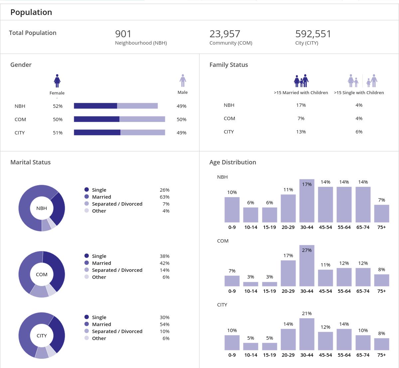The height and width of the screenshot is (368, 399).
Task: Click the NBH 75+ age bar
Action: point(382,214)
